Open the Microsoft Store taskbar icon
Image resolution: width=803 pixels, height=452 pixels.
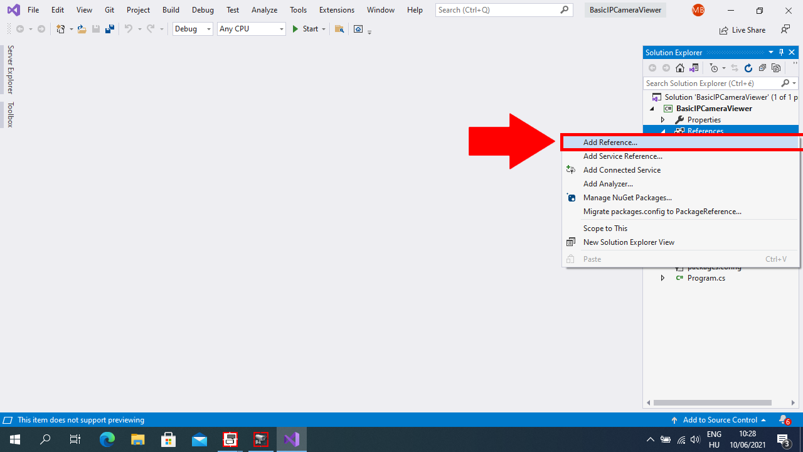pyautogui.click(x=169, y=439)
